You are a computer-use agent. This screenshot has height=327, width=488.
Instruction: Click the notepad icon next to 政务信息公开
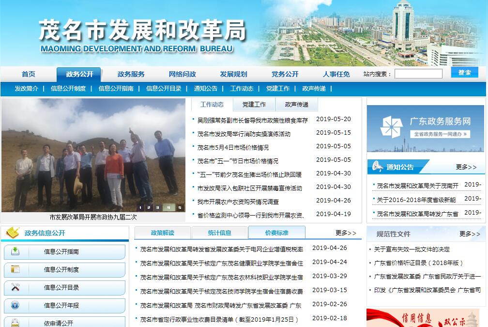point(12,233)
